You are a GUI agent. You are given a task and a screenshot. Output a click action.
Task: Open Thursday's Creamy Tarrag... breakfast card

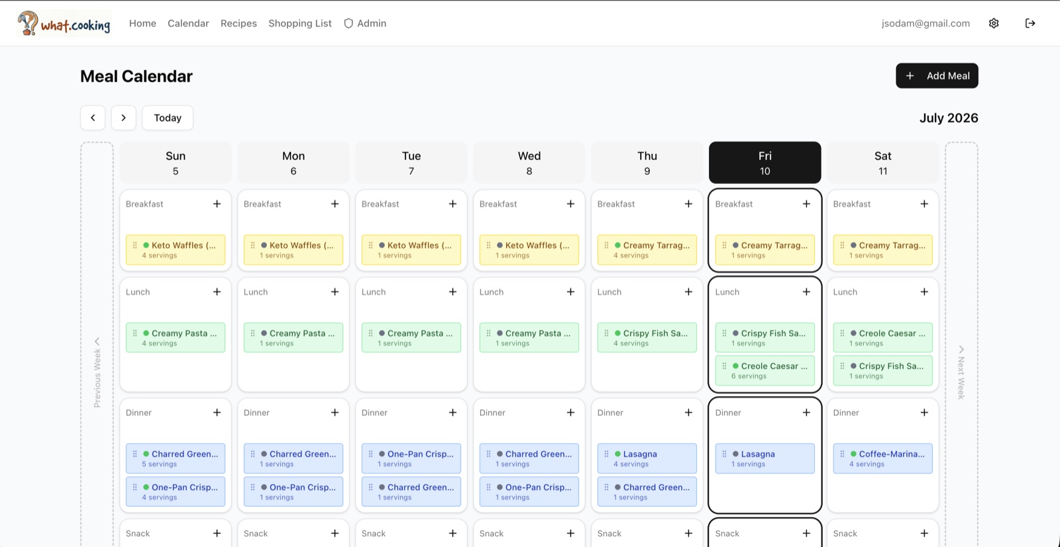[x=647, y=250]
